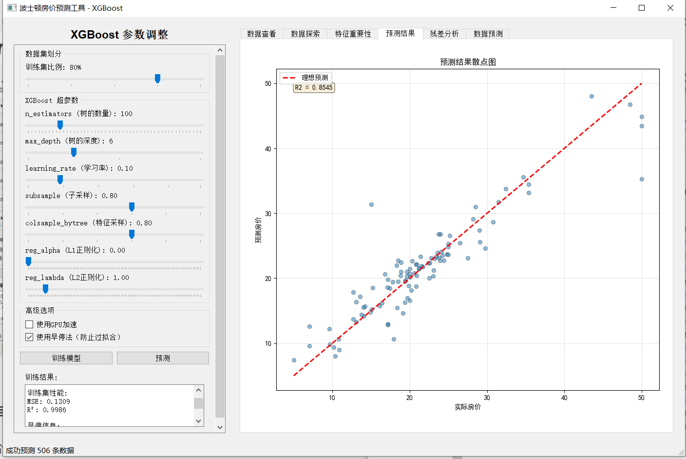
Task: Click the 预测房价 y-axis label
Action: tap(258, 230)
